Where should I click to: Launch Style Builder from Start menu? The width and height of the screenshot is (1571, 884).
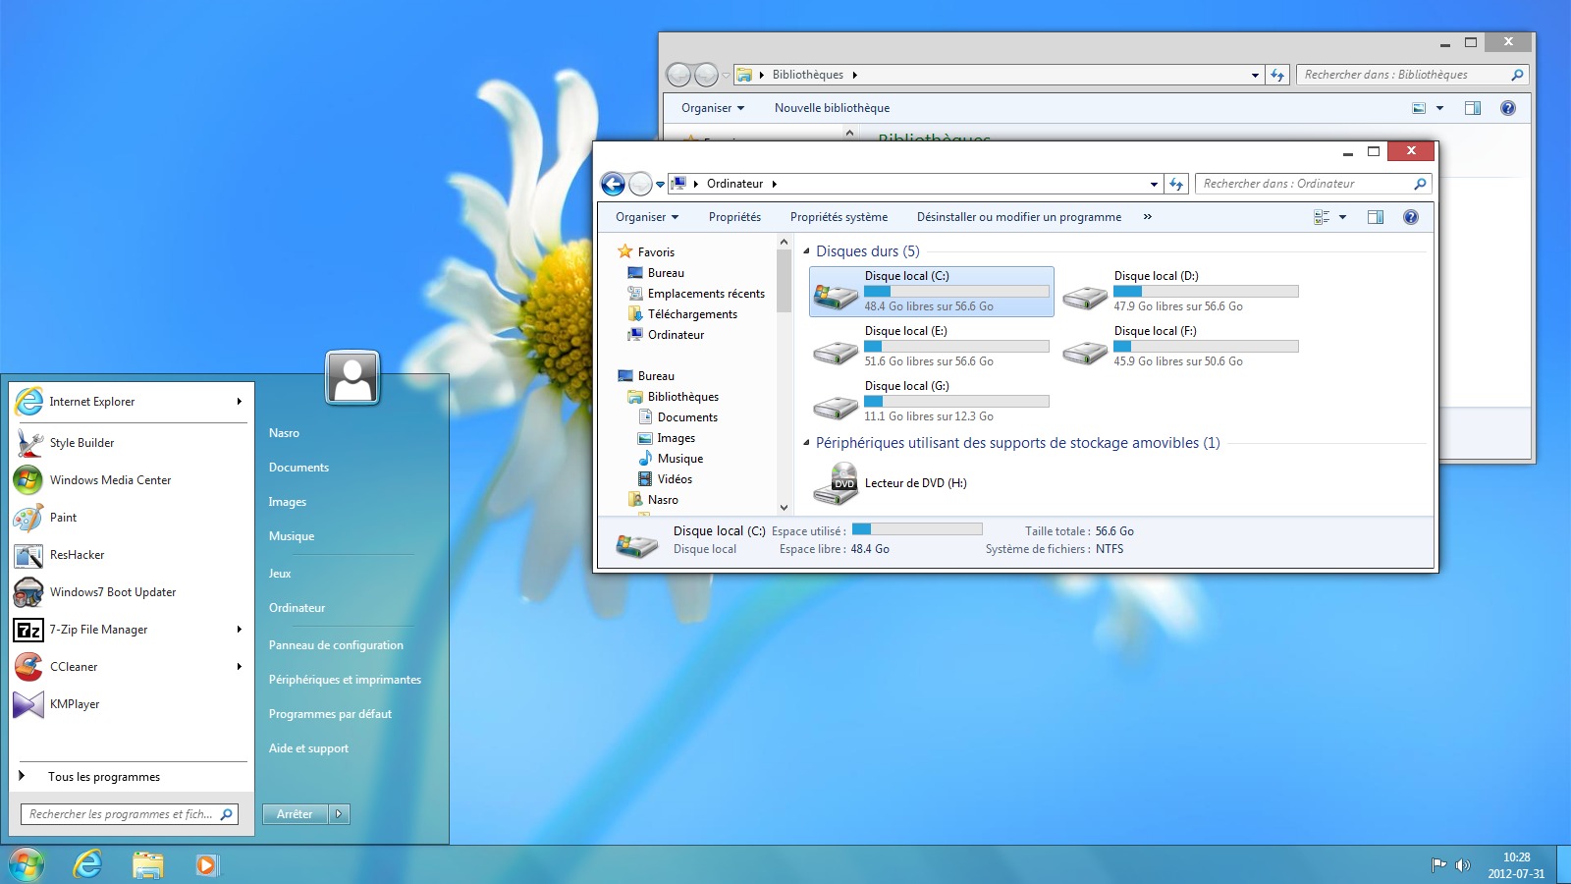pyautogui.click(x=130, y=443)
